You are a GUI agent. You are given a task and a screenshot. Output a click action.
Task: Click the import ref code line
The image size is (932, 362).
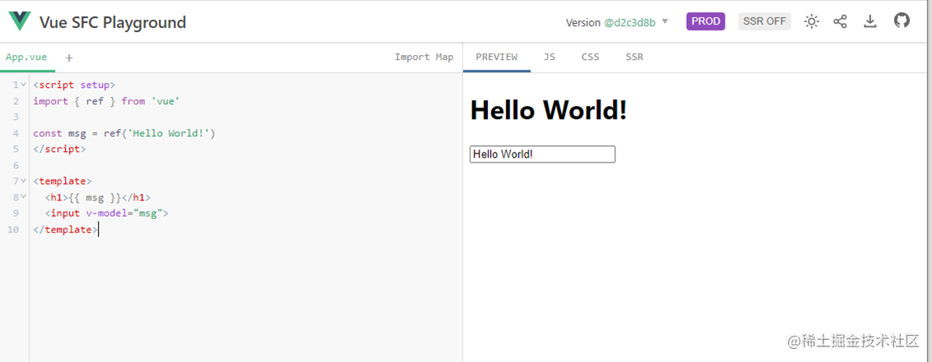click(106, 101)
